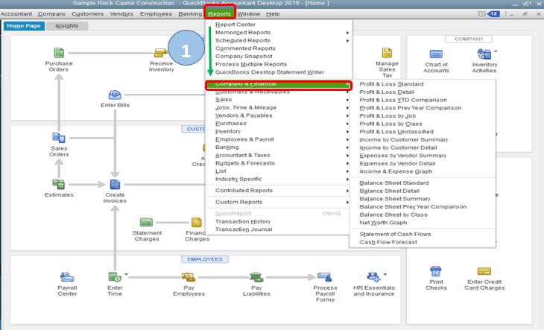Open Create Invoices icon
This screenshot has height=330, width=544.
click(115, 184)
